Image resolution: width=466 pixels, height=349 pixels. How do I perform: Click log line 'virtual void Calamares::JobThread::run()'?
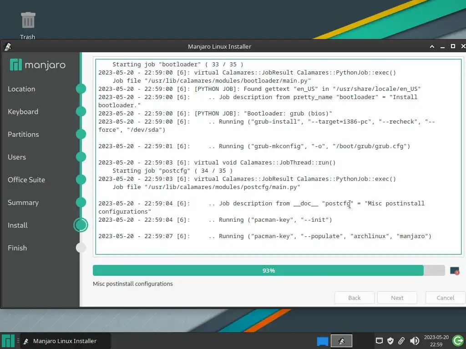[x=217, y=163]
